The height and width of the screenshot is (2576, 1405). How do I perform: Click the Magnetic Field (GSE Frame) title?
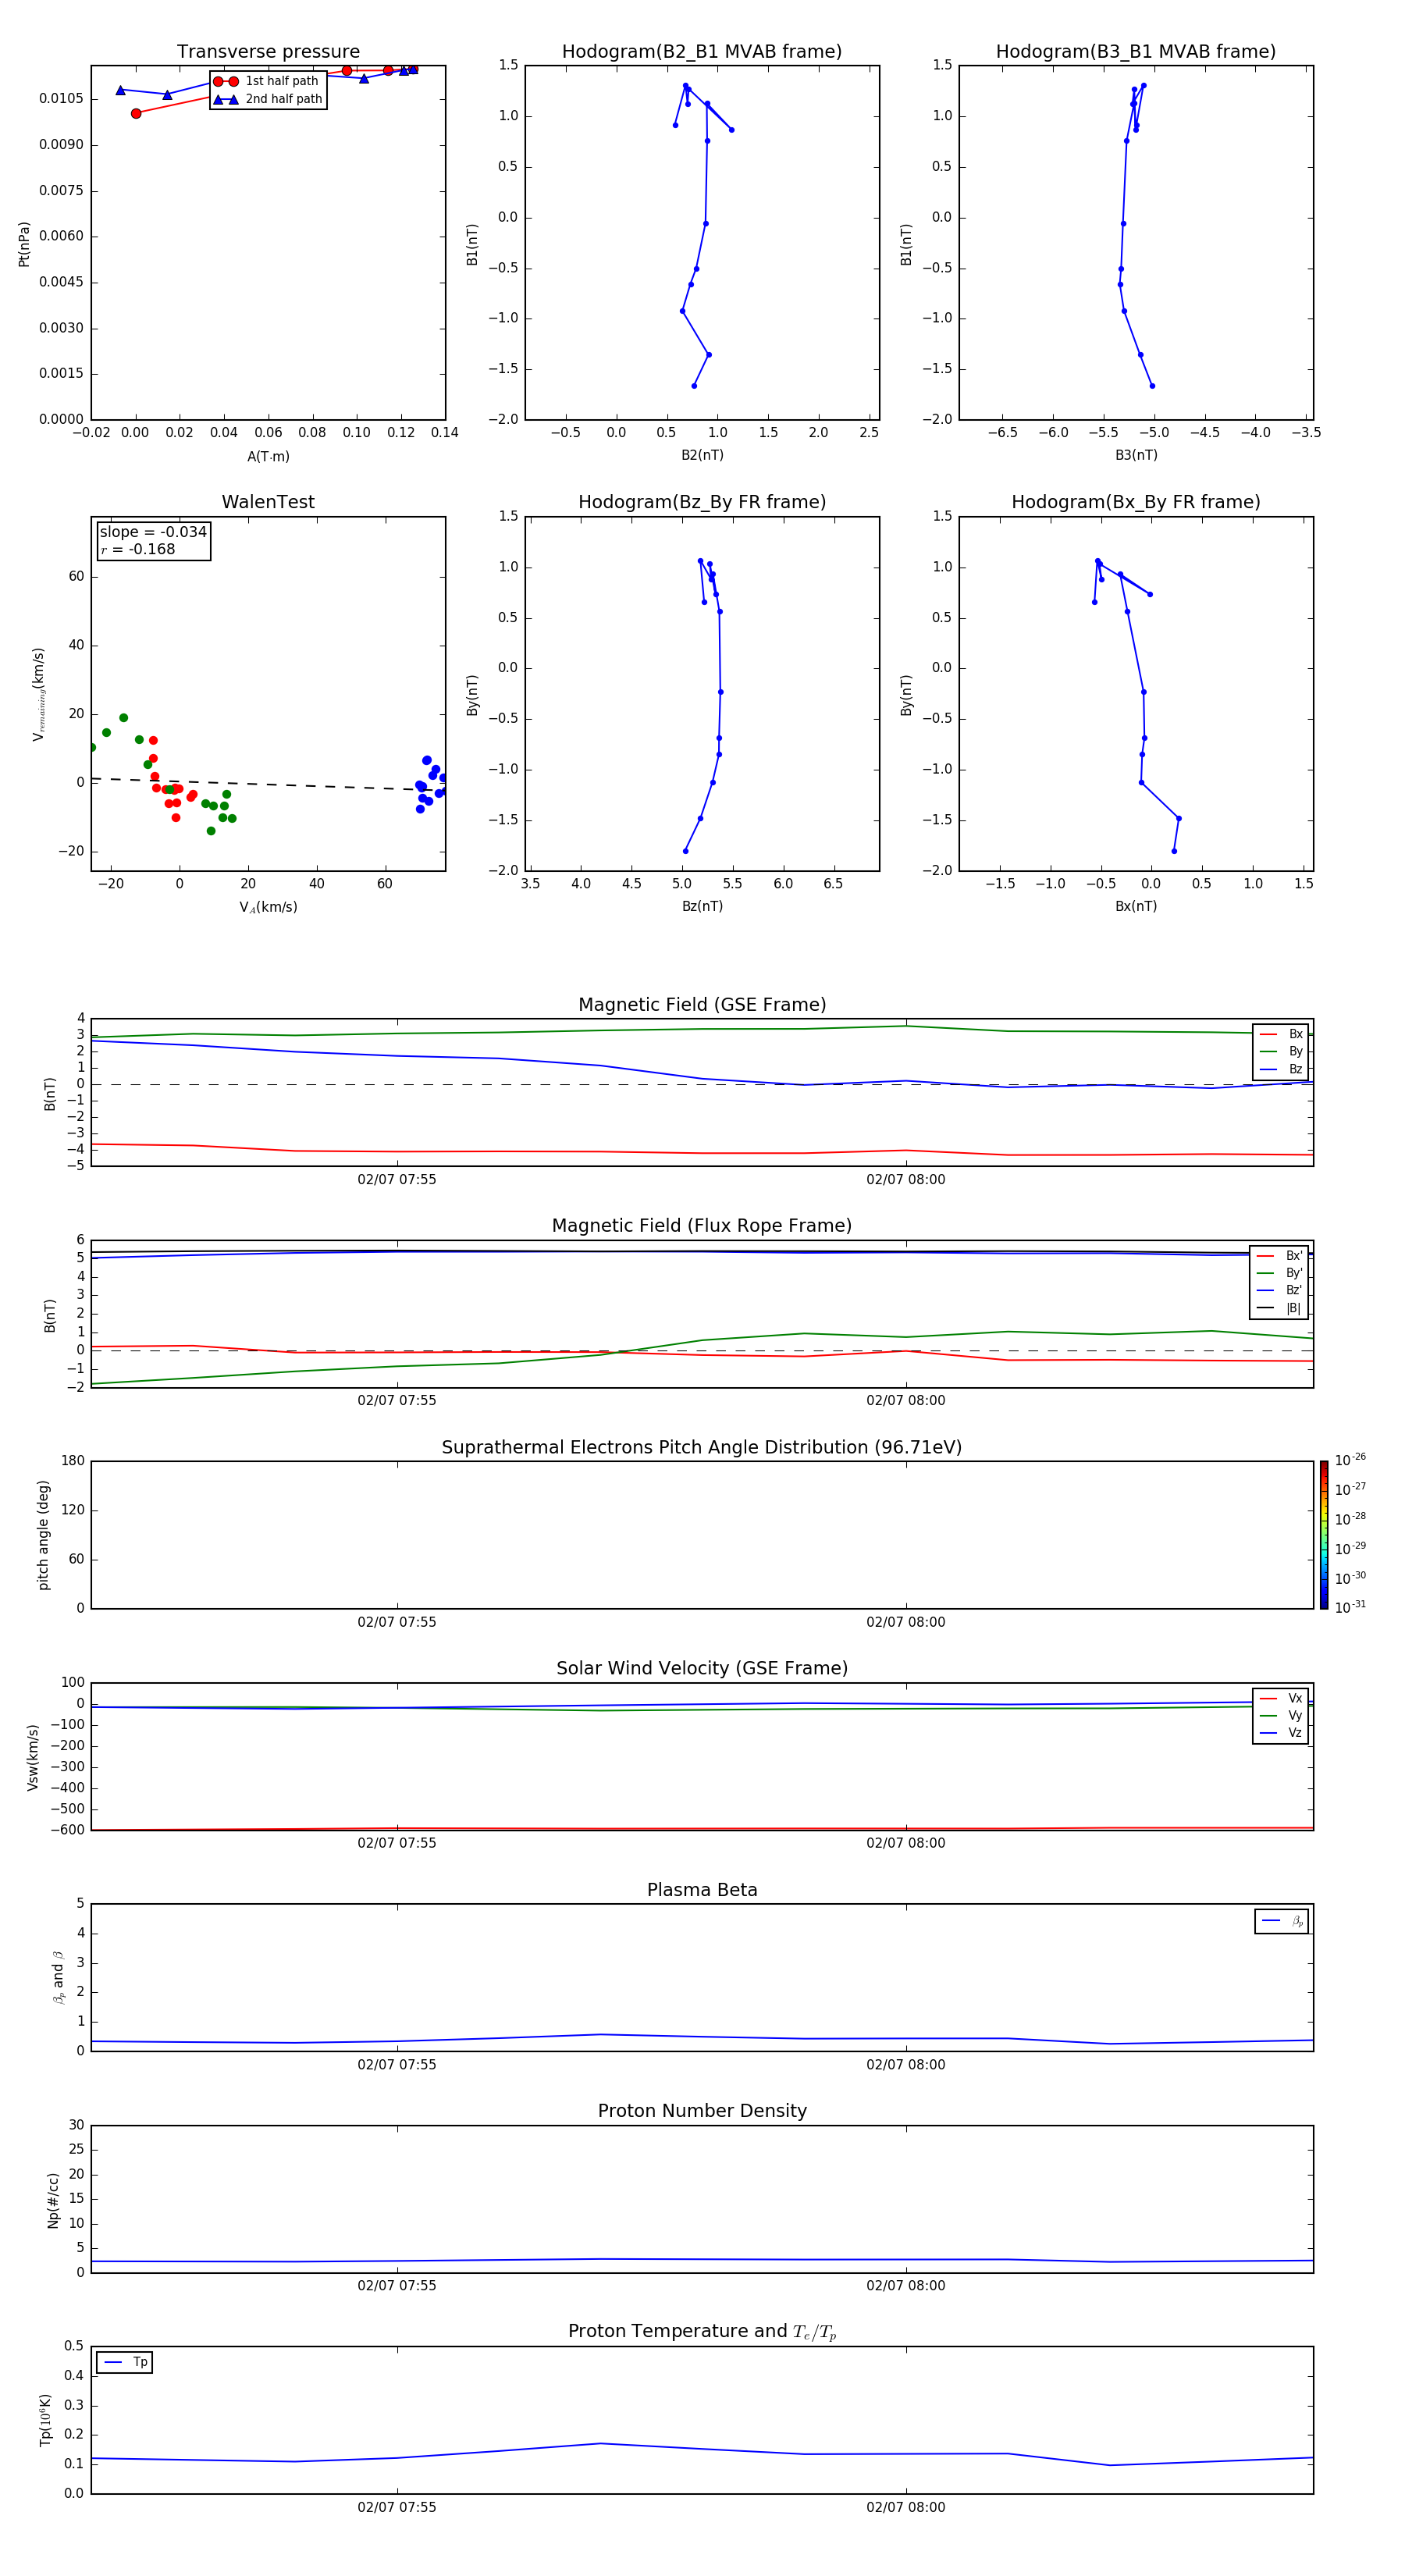tap(702, 1005)
